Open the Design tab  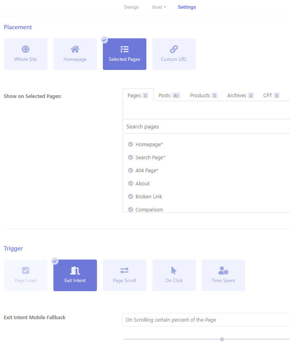[x=131, y=7]
